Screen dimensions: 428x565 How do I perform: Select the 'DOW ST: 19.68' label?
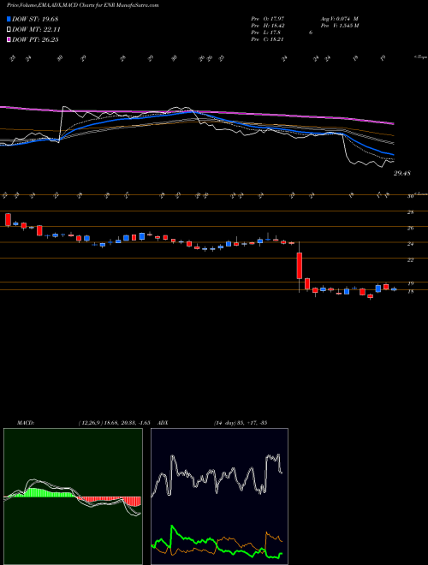pyautogui.click(x=35, y=19)
